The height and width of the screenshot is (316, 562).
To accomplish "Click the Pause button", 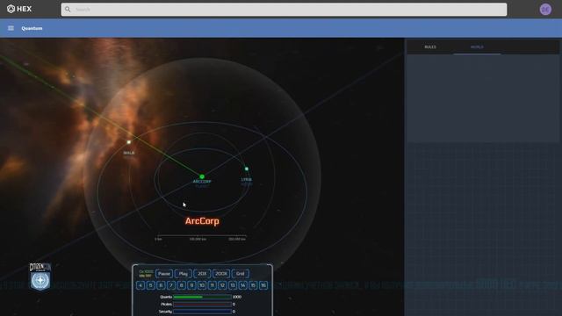I will pos(164,274).
